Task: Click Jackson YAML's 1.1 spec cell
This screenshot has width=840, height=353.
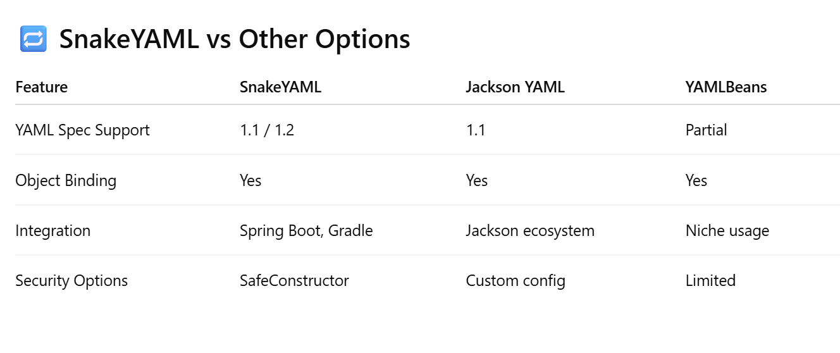Action: [x=475, y=130]
